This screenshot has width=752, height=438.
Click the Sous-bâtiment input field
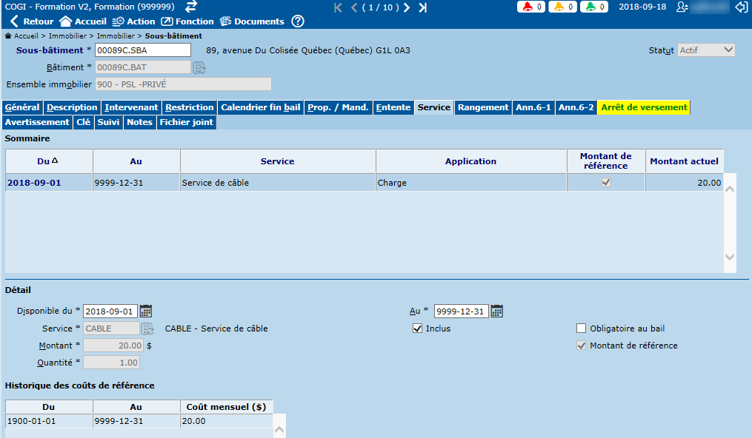143,50
